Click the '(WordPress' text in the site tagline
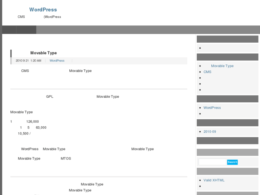Image resolution: width=260 pixels, height=195 pixels. (x=52, y=17)
